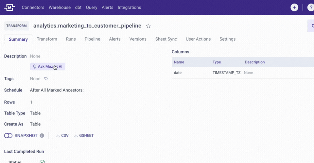Viewport: 314px width, 163px height.
Task: Download the table as CSV
Action: coord(62,136)
